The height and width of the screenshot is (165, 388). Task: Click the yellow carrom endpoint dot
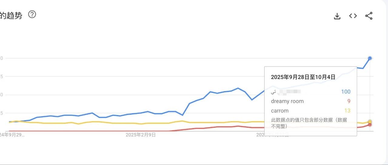pos(370,122)
